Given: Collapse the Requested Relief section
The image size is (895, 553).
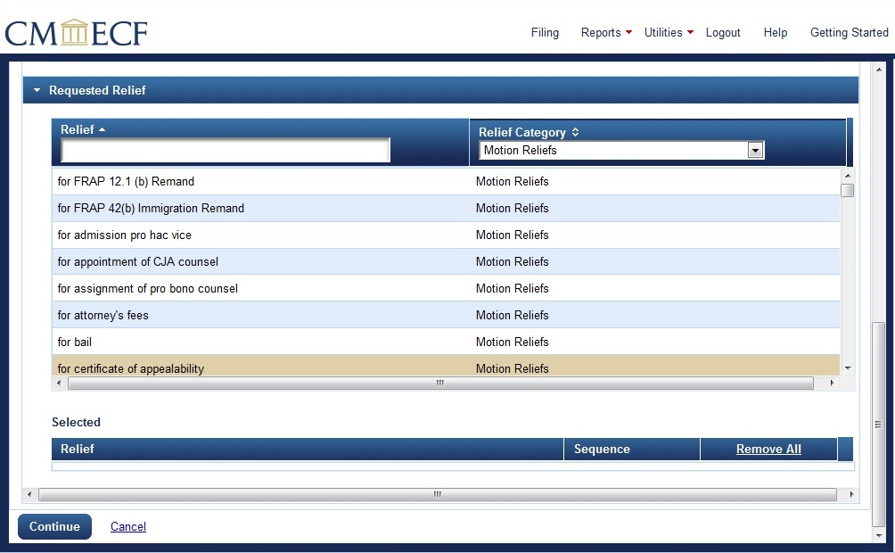Looking at the screenshot, I should click(x=37, y=91).
